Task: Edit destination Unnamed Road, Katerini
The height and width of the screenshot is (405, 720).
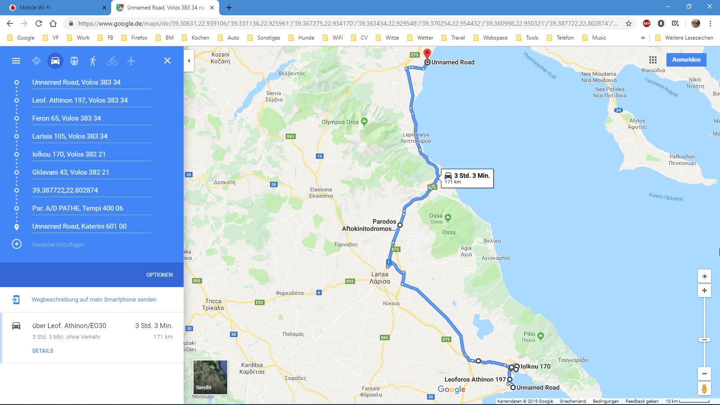Action: click(91, 226)
